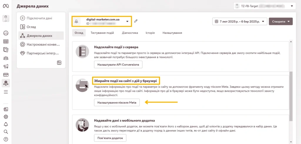
Task: Switch to the Тестування подій tab
Action: 102,33
